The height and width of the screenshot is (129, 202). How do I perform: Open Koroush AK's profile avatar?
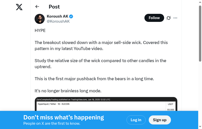tap(40, 19)
